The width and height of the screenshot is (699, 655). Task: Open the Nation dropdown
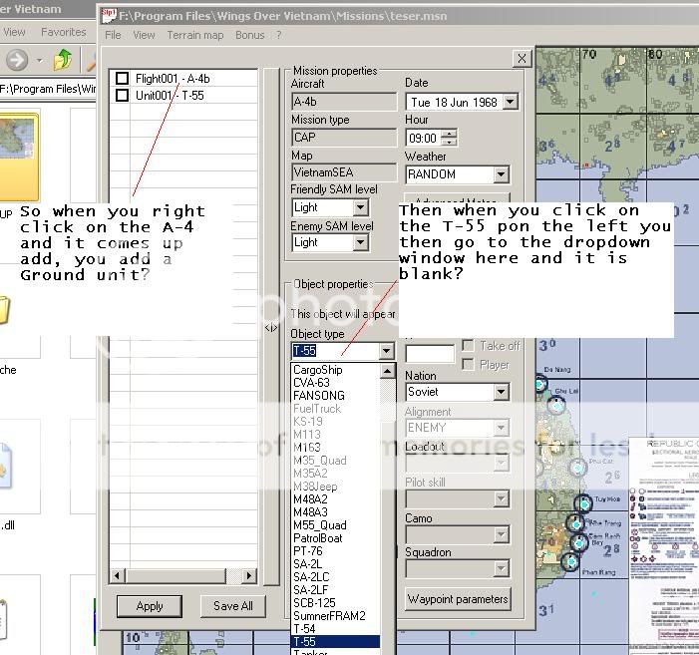pos(502,392)
